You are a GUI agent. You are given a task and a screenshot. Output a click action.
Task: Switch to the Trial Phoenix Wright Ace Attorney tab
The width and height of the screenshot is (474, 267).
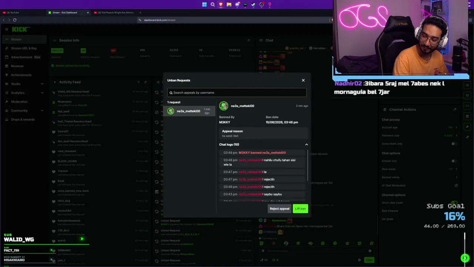point(114,13)
